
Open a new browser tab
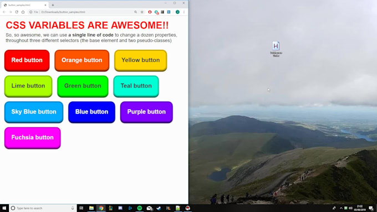(53, 5)
